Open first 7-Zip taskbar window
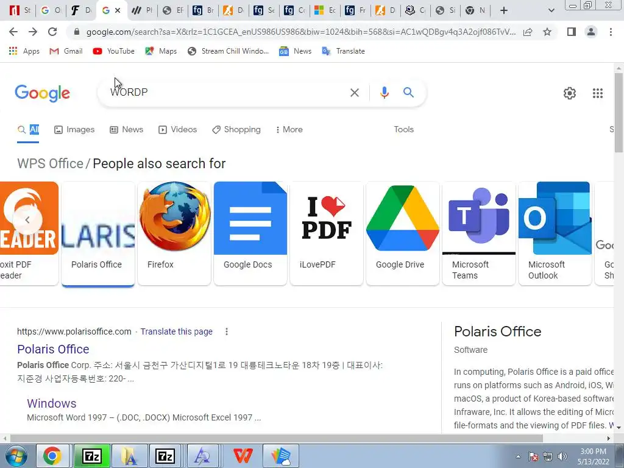The width and height of the screenshot is (624, 468). (92, 456)
